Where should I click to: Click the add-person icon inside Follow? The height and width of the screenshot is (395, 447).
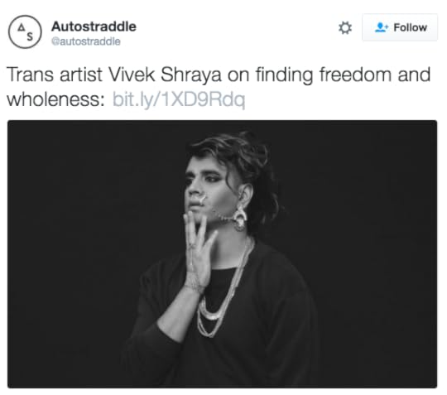[x=381, y=27]
